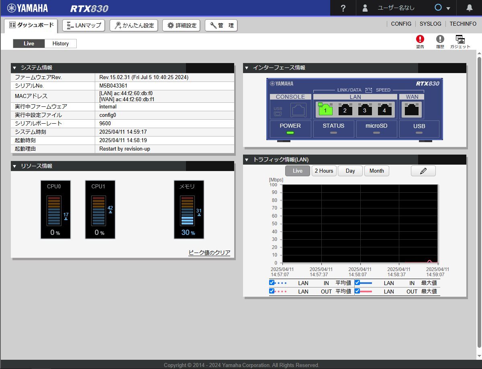
Task: Click the USB LED indicator
Action: tap(419, 133)
